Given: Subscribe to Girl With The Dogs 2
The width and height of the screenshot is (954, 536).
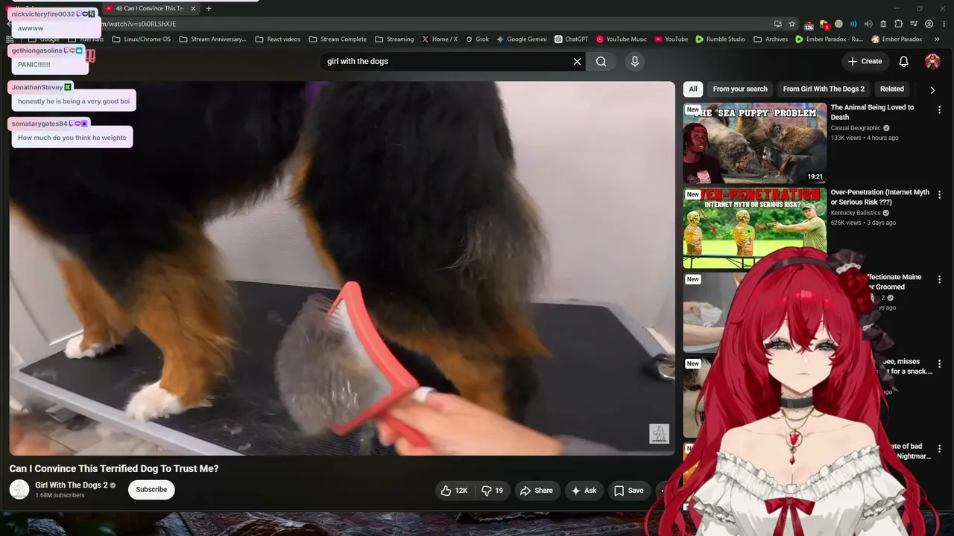Looking at the screenshot, I should [151, 490].
